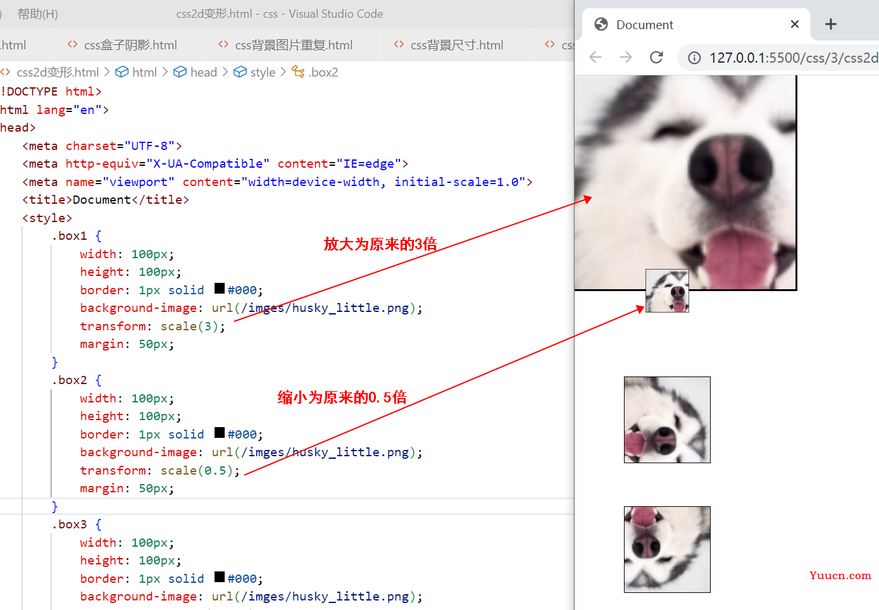Open color picker for .box1 border #000

(x=220, y=289)
